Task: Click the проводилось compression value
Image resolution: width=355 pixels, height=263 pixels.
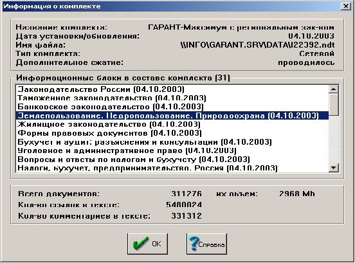Action: pyautogui.click(x=306, y=62)
